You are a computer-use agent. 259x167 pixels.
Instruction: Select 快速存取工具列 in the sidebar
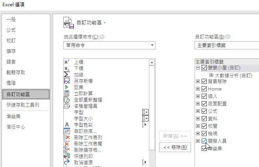(x=26, y=105)
